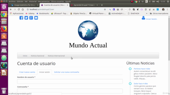The width and height of the screenshot is (170, 95).
Task: Open the Archivo menu
Action: pos(12,2)
